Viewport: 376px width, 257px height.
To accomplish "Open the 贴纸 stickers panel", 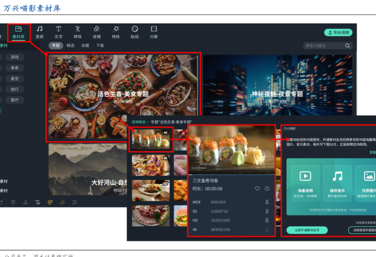I will tap(135, 32).
